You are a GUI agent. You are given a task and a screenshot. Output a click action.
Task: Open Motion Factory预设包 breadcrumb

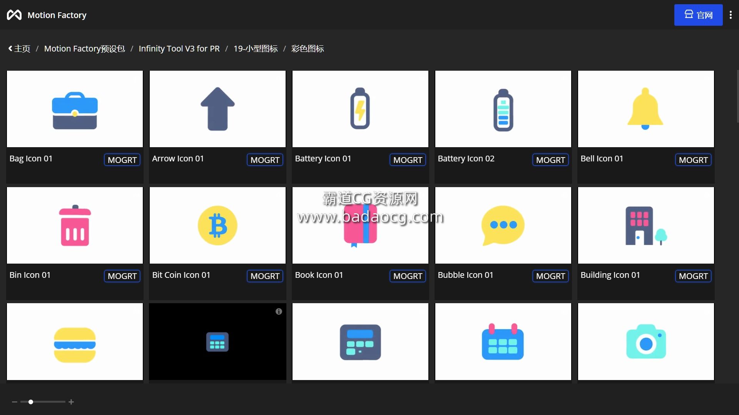point(84,49)
